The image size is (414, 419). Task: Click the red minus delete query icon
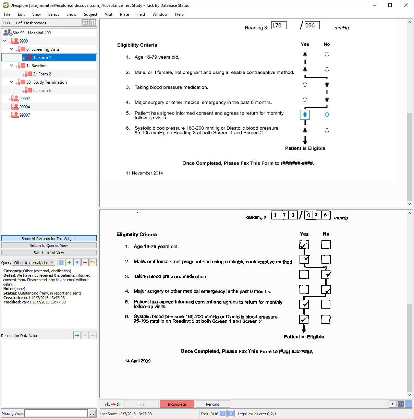(x=85, y=262)
